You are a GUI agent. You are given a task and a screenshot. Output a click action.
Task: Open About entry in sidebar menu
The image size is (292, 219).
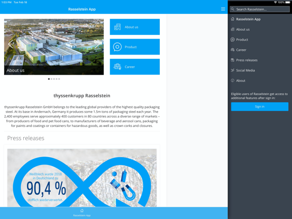pyautogui.click(x=241, y=80)
